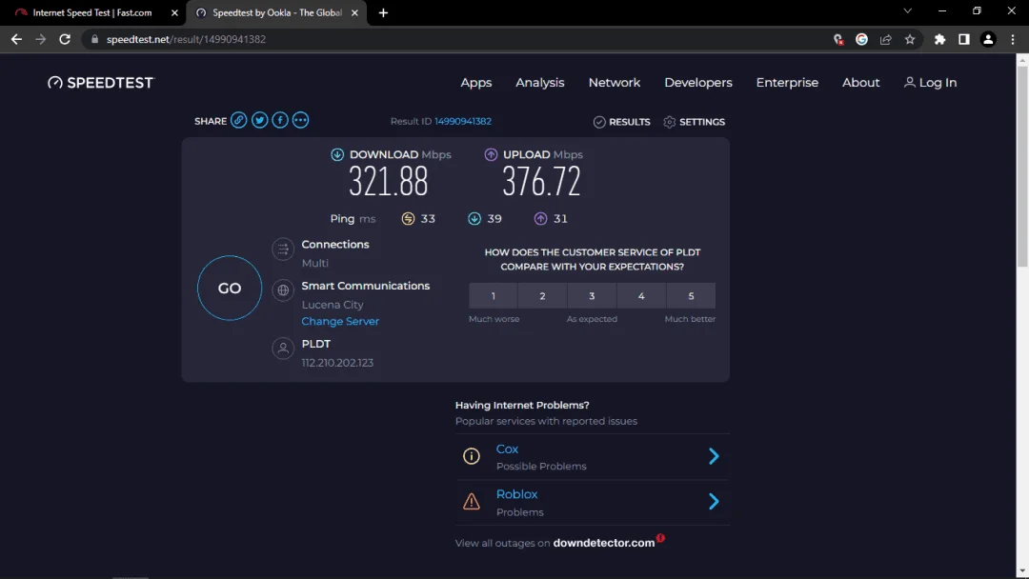Screen dimensions: 1029x579
Task: Rate customer service 4
Action: (641, 296)
